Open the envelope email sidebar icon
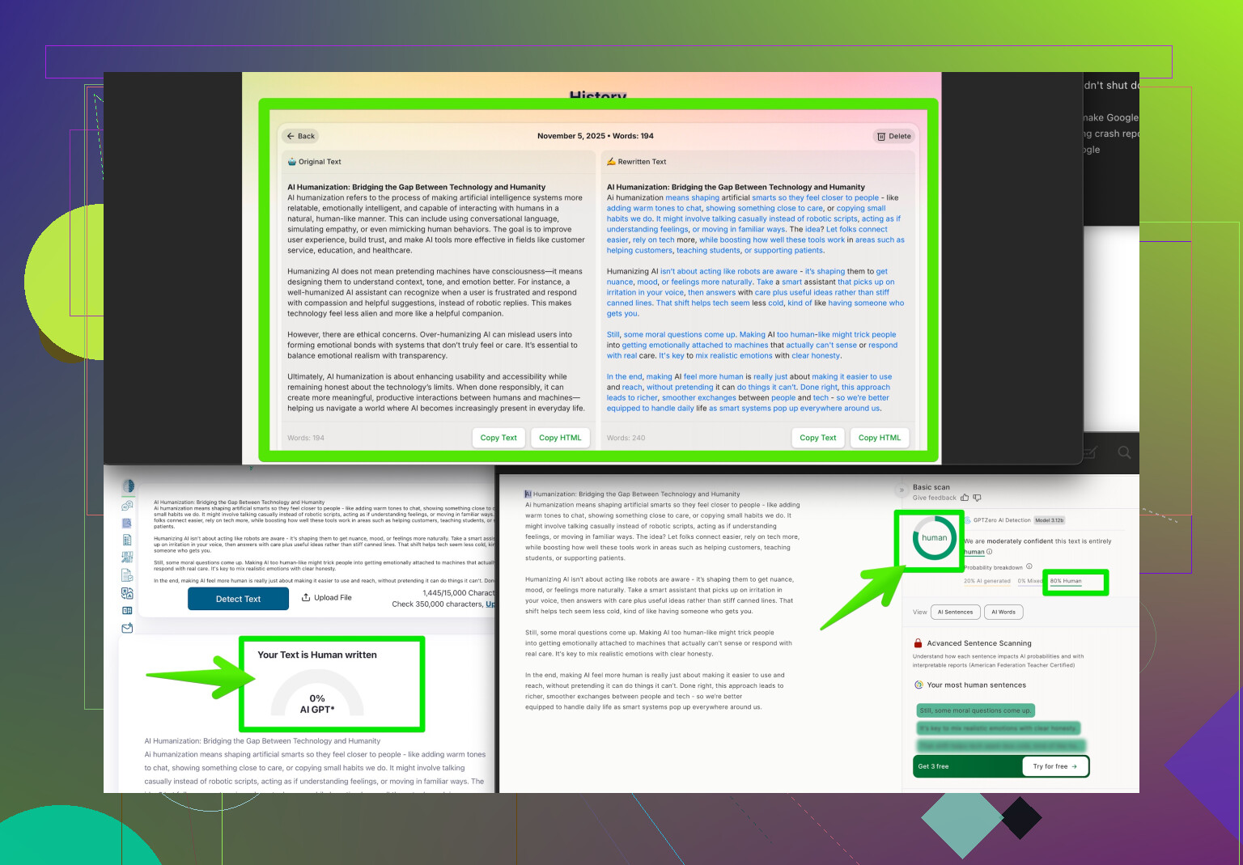This screenshot has height=865, width=1243. (x=127, y=628)
